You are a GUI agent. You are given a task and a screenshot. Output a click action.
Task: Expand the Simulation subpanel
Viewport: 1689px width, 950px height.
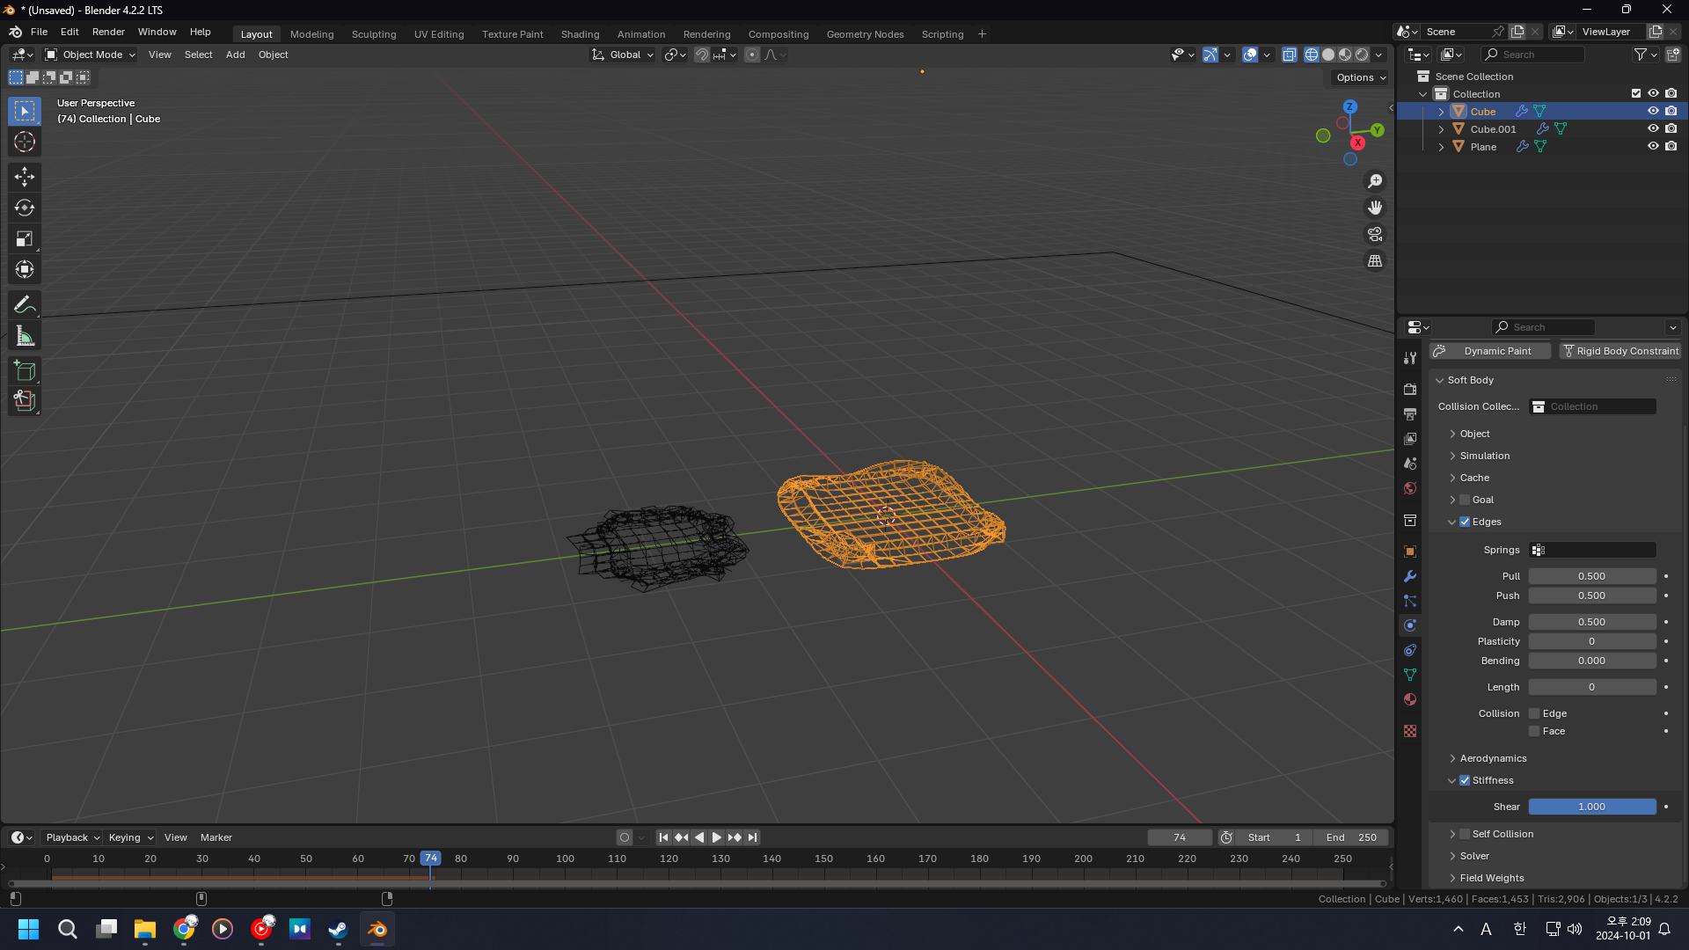[x=1484, y=456]
